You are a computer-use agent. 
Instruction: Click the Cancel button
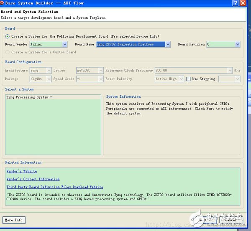[x=231, y=220]
